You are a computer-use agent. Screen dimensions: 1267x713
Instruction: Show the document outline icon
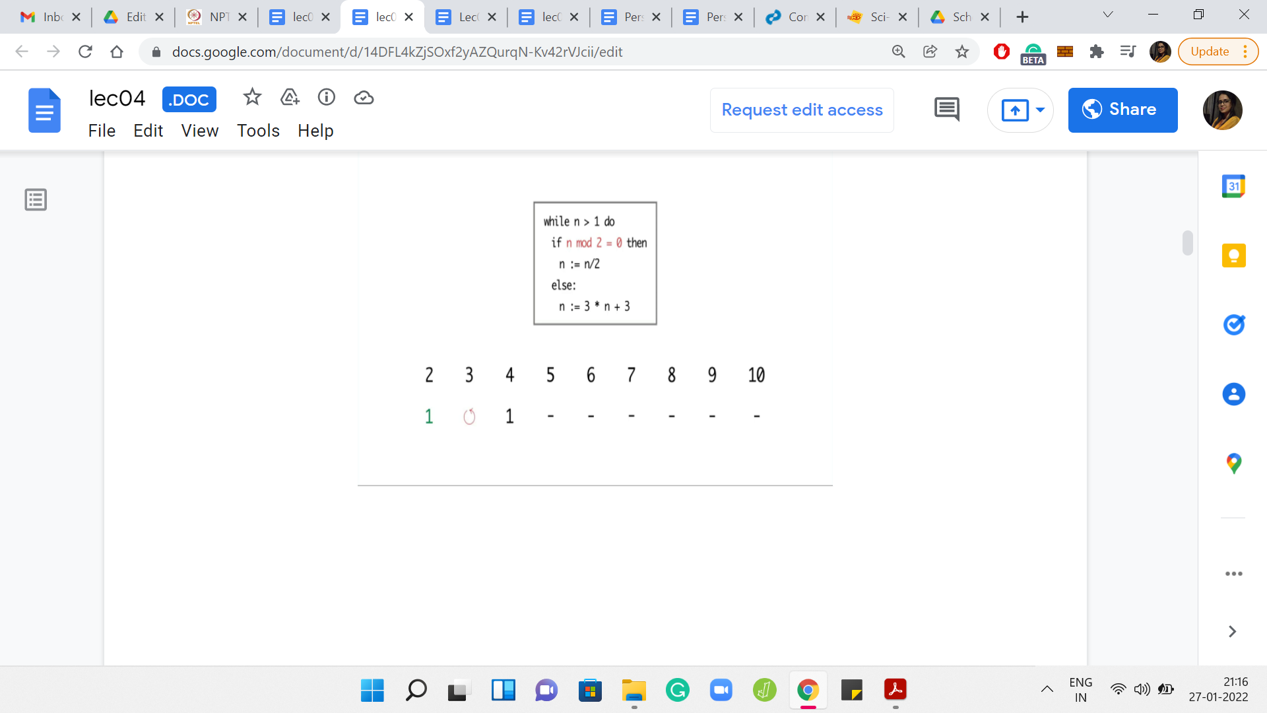pyautogui.click(x=36, y=199)
